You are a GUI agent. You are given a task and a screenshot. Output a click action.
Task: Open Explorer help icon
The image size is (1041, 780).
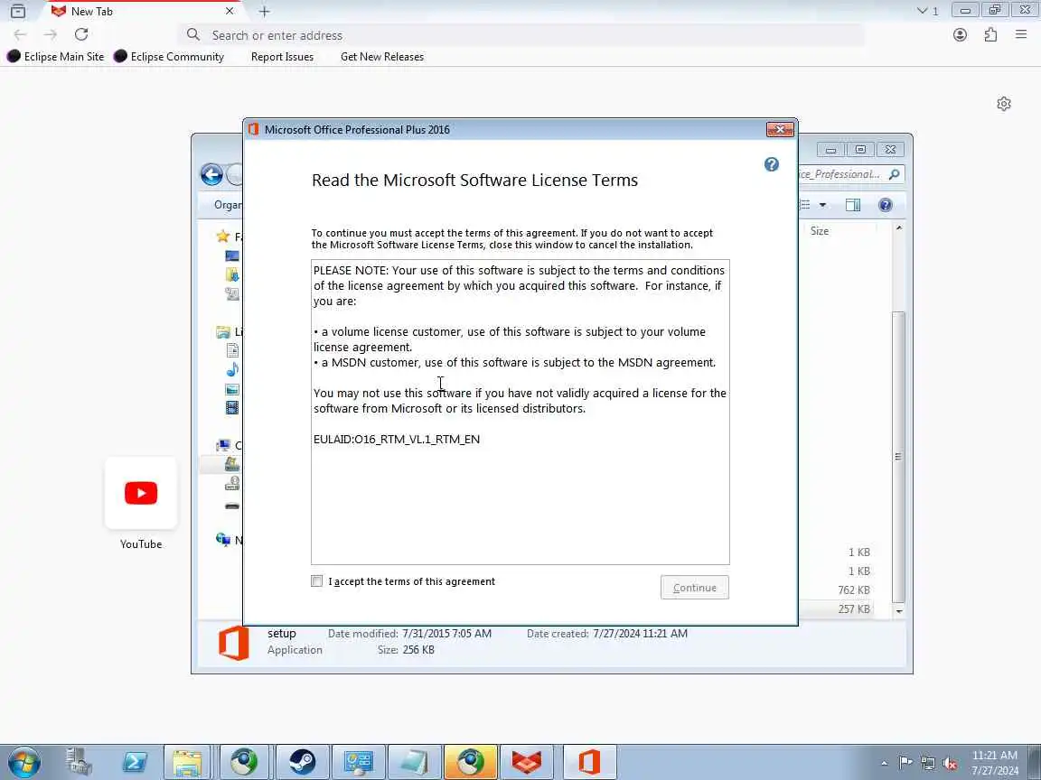[885, 205]
